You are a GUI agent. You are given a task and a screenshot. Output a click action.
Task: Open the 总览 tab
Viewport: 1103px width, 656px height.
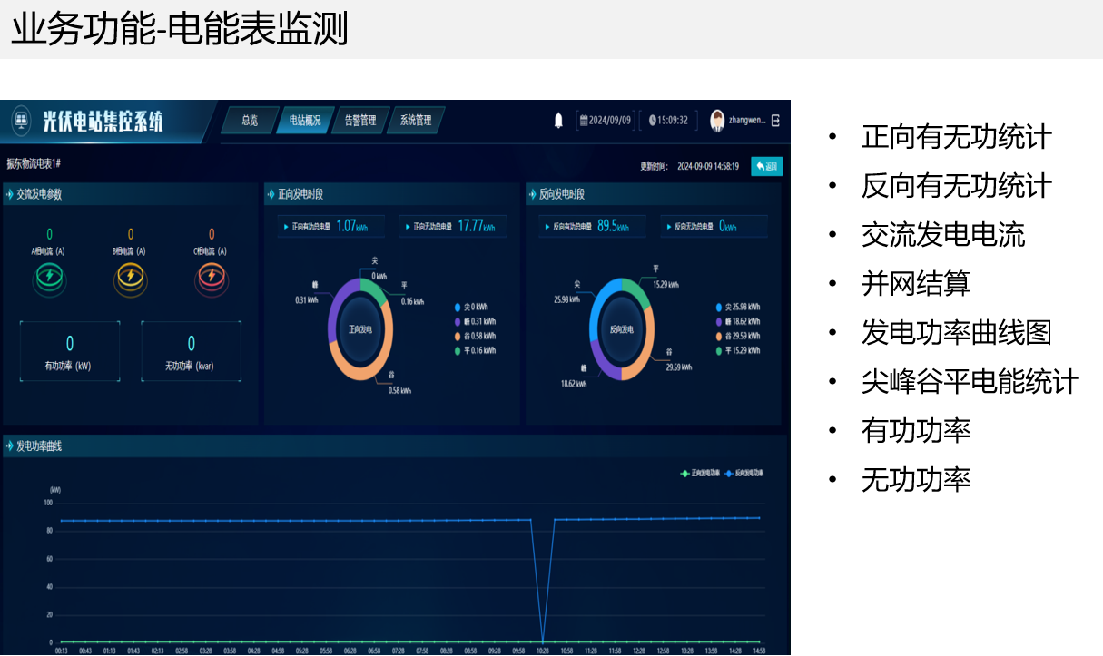(250, 120)
